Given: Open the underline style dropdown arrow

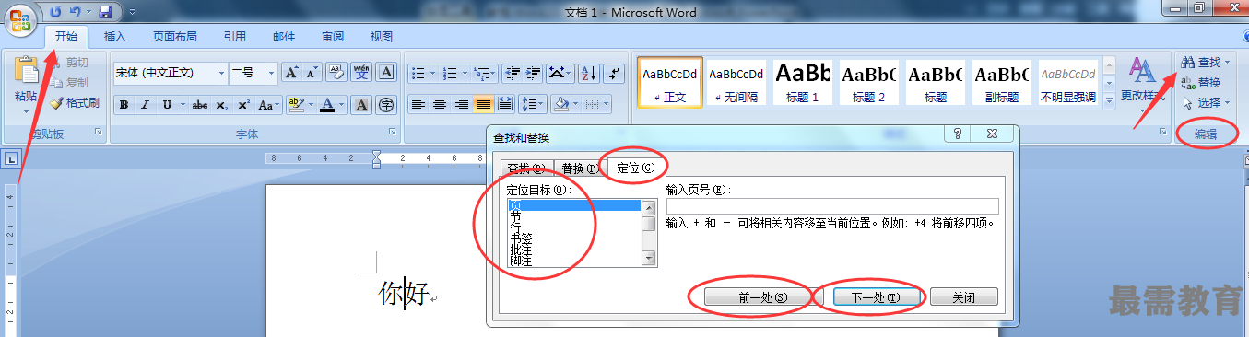Looking at the screenshot, I should [183, 105].
